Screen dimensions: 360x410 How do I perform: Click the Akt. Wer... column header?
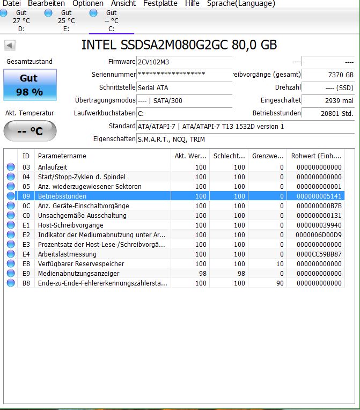pos(190,156)
